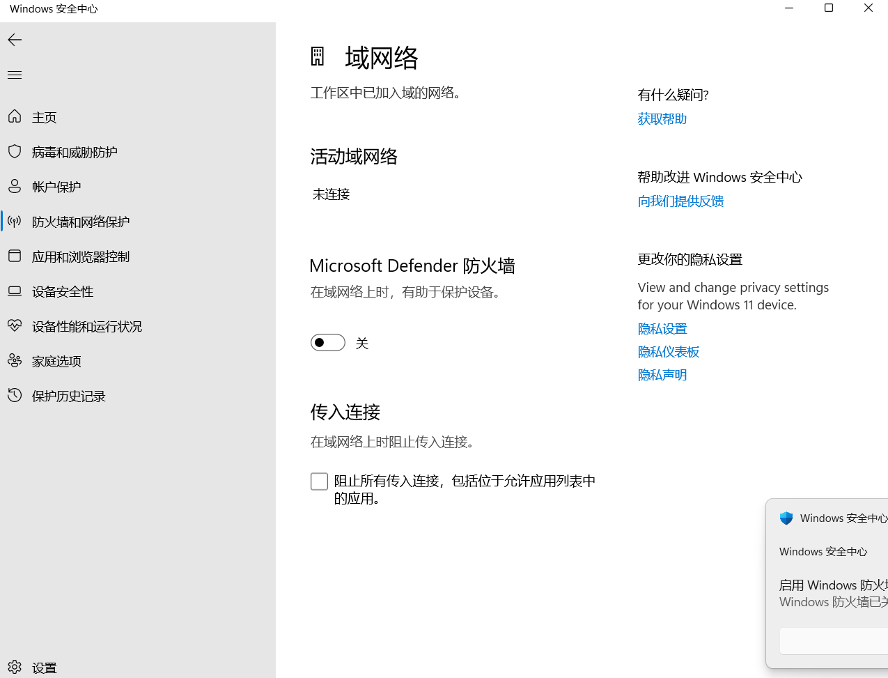Click the person icon for 帐户保护
This screenshot has width=888, height=678.
(15, 186)
